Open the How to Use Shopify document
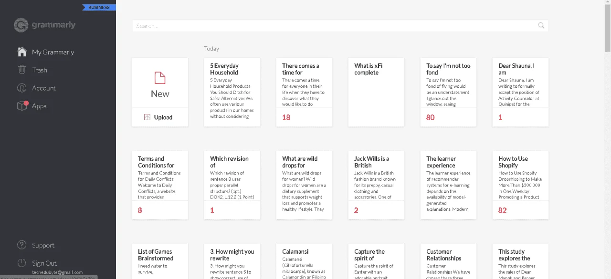 coord(520,185)
